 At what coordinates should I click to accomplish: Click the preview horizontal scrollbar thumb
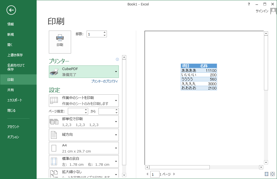click(x=179, y=167)
